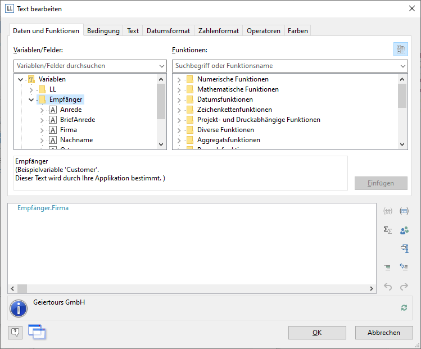Click the users icon beside the editor
The height and width of the screenshot is (349, 421).
click(404, 230)
